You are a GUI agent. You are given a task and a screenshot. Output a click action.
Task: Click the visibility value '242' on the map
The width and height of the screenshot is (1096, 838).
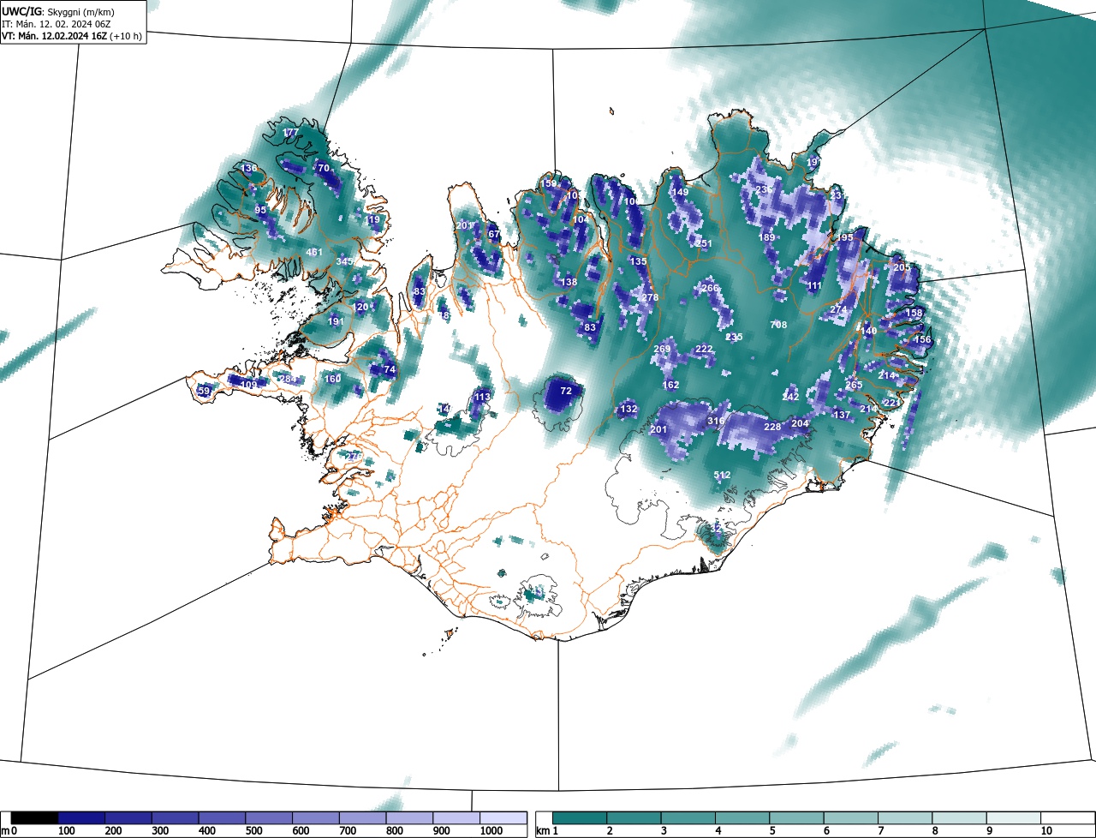790,397
